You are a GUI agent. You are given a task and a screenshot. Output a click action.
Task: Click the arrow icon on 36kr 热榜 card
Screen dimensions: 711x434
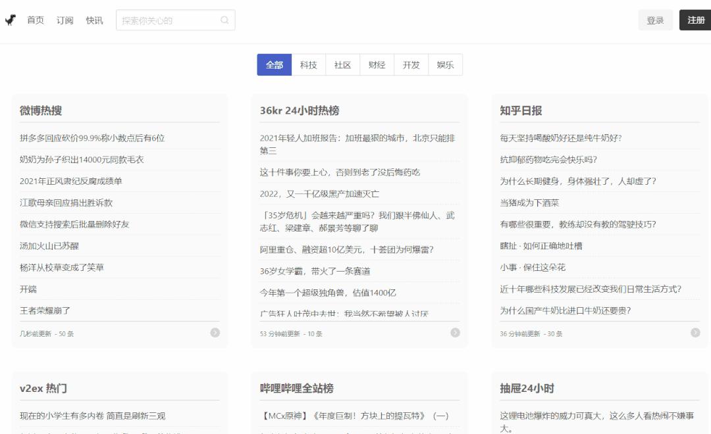pos(454,333)
